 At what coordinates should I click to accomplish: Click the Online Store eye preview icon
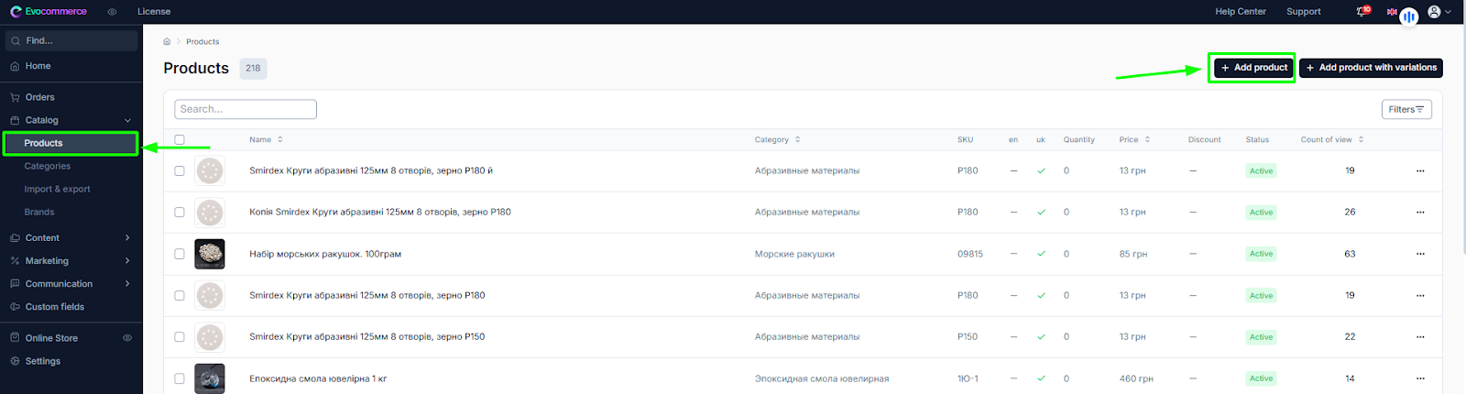click(x=127, y=338)
